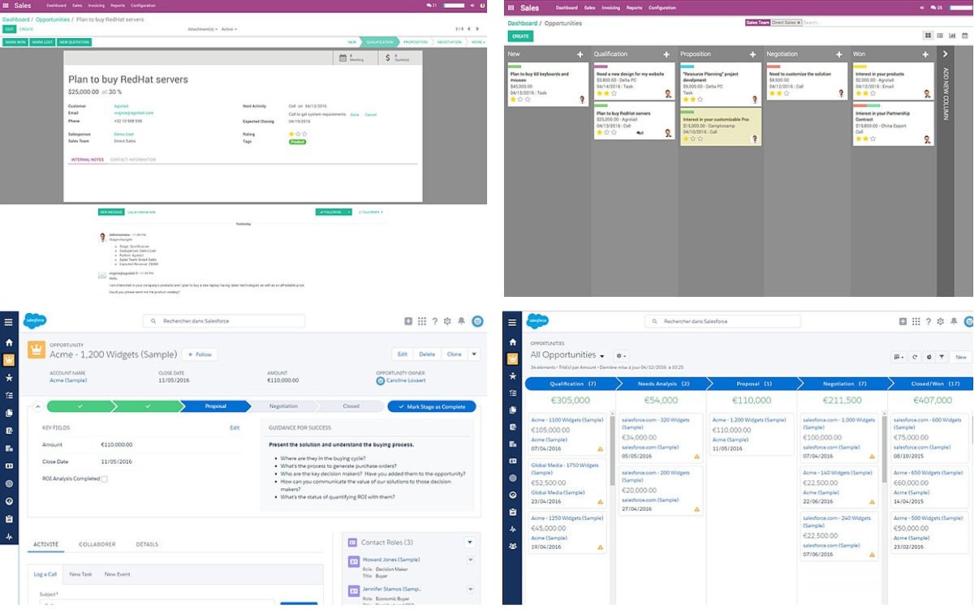Collapse the sales path details chevron
The height and width of the screenshot is (609, 974).
click(x=37, y=406)
